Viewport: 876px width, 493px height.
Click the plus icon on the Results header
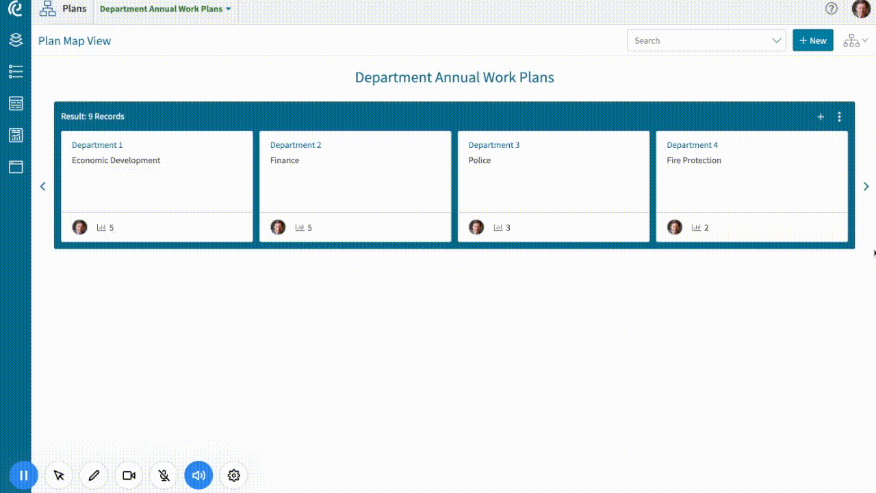point(821,116)
